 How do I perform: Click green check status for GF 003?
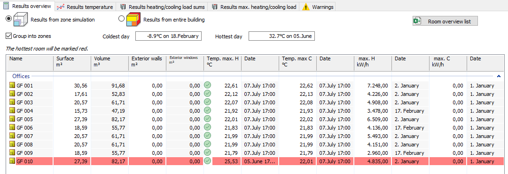pyautogui.click(x=208, y=102)
